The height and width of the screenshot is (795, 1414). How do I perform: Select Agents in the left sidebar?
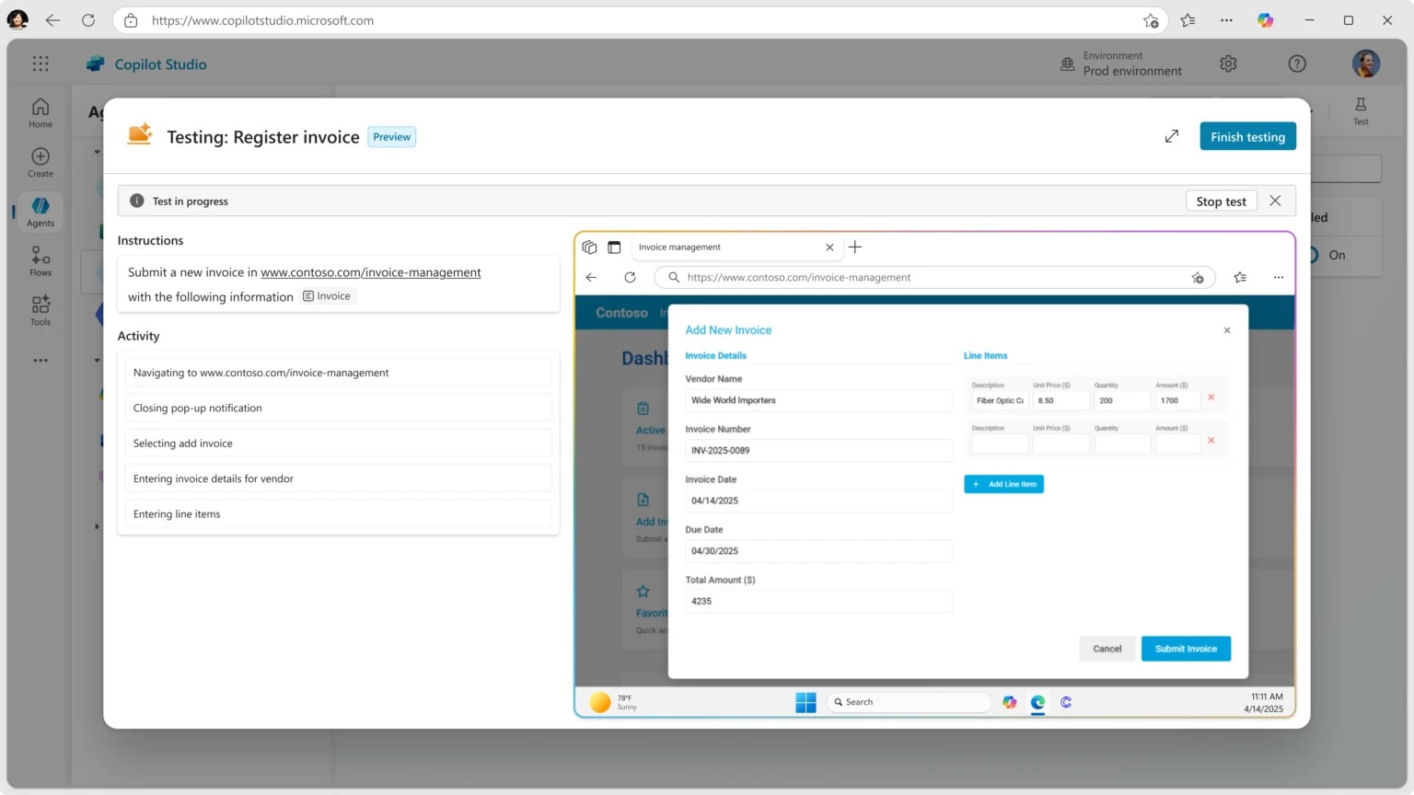coord(40,211)
